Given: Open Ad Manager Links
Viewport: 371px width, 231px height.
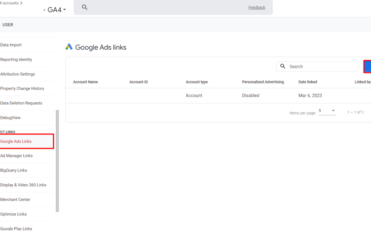Looking at the screenshot, I should click(16, 156).
